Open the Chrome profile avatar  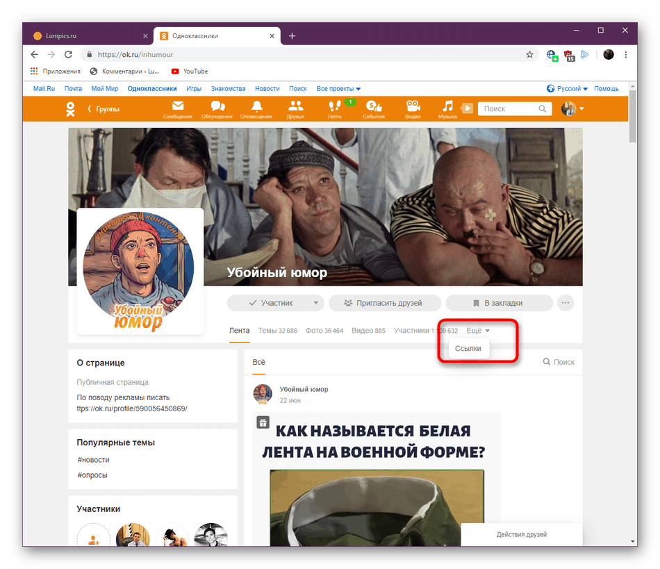click(609, 54)
